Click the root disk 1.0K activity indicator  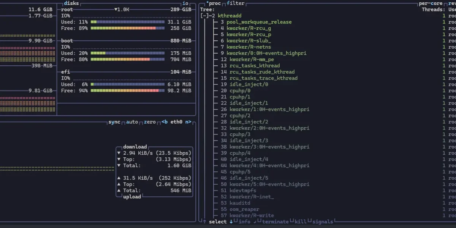pos(122,9)
